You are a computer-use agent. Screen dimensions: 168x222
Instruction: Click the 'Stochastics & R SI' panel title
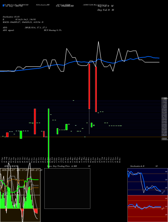click(x=144, y=166)
